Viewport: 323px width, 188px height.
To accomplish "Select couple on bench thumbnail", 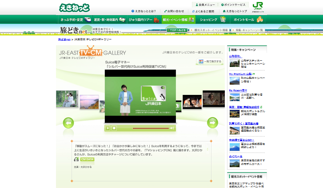I will [x=67, y=99].
